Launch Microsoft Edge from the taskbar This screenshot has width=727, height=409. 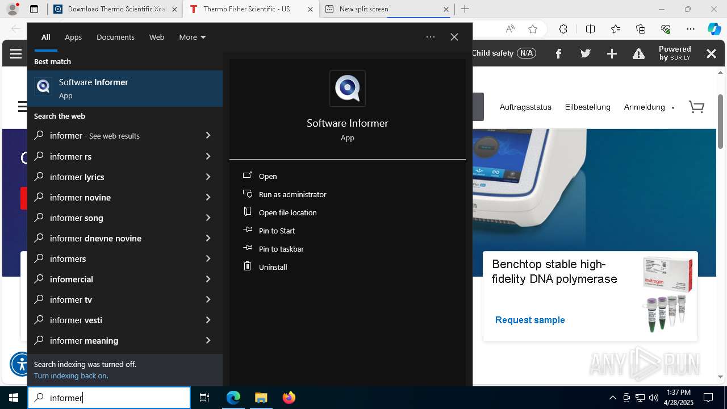[233, 398]
